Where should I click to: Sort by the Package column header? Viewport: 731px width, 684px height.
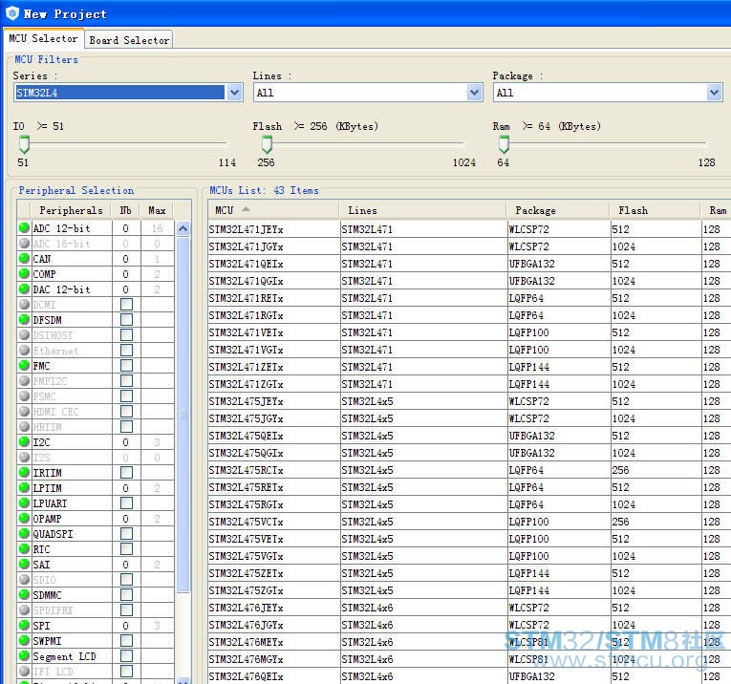click(558, 210)
